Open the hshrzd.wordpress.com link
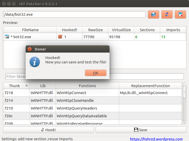The image size is (189, 141). point(156,139)
